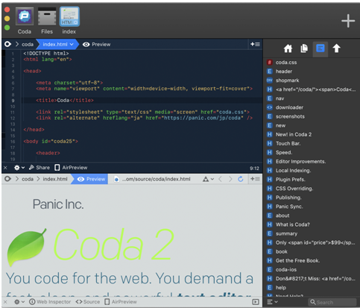
Task: Click the preview URL address field
Action: [156, 179]
